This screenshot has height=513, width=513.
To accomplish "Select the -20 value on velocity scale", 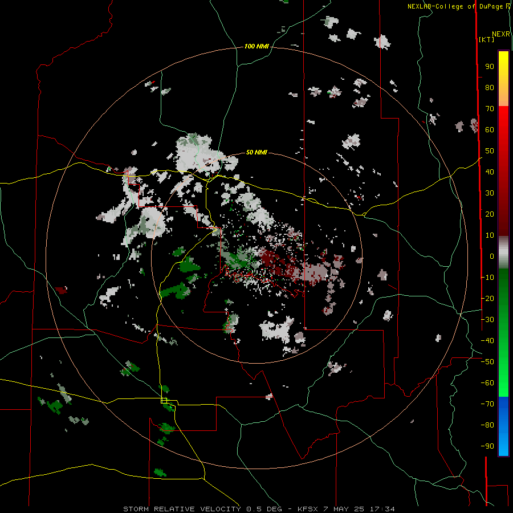I will [x=487, y=299].
